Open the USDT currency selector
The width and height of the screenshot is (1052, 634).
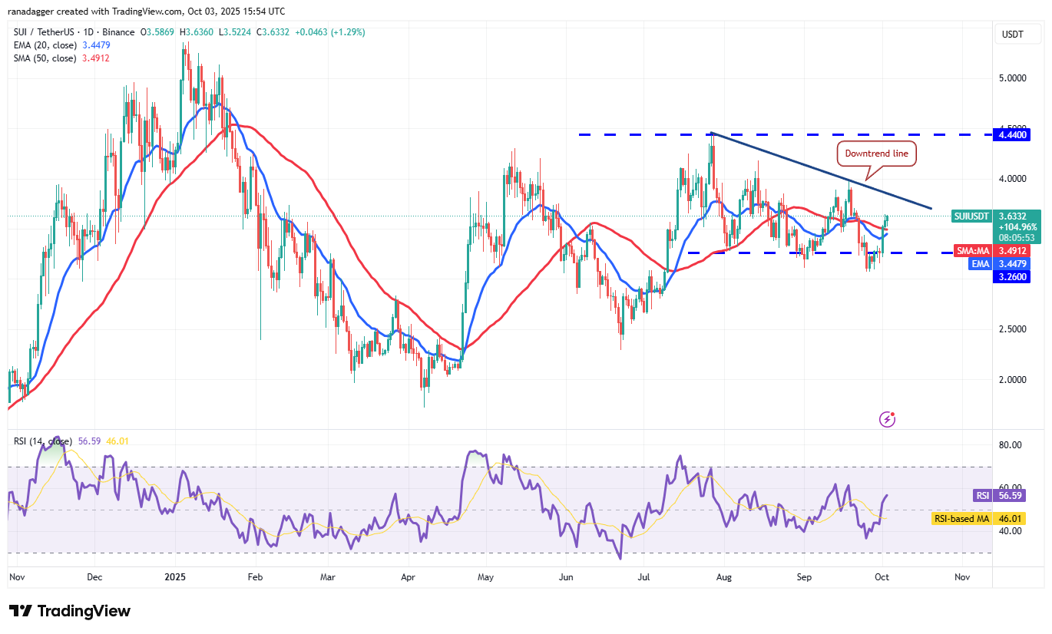(1017, 34)
